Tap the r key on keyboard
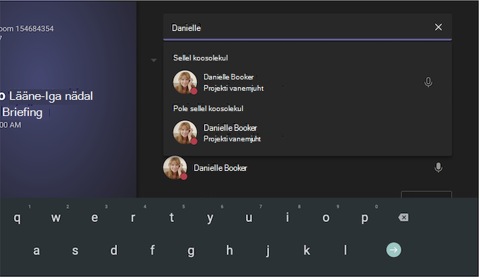Image resolution: width=479 pixels, height=277 pixels. point(133,218)
